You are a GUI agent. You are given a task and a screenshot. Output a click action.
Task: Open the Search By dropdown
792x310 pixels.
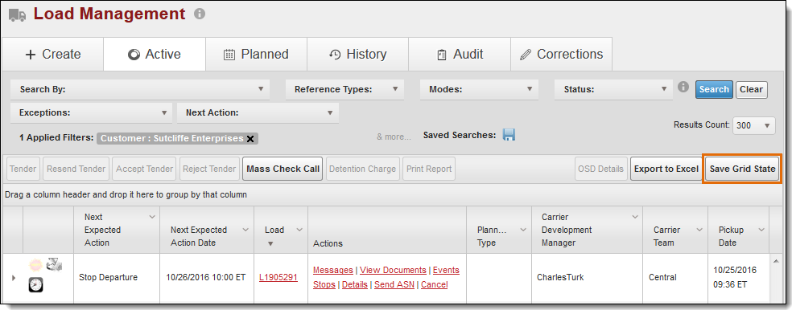click(140, 90)
